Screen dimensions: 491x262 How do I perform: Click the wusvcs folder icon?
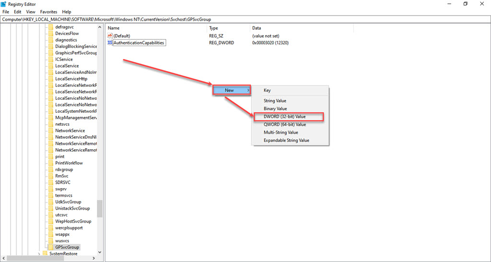click(51, 240)
